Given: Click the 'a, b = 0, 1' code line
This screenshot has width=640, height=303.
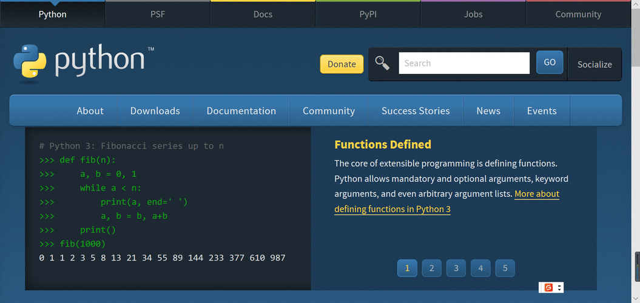Looking at the screenshot, I should (x=88, y=174).
